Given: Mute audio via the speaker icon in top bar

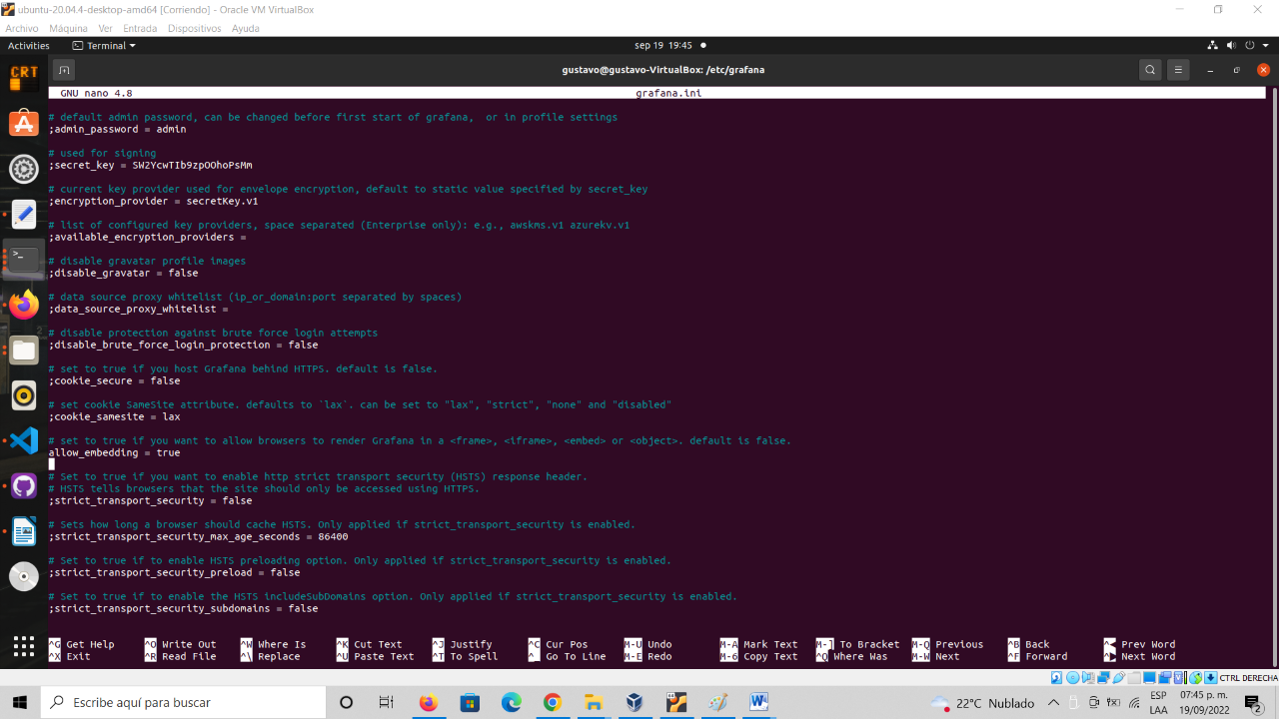Looking at the screenshot, I should click(1230, 45).
